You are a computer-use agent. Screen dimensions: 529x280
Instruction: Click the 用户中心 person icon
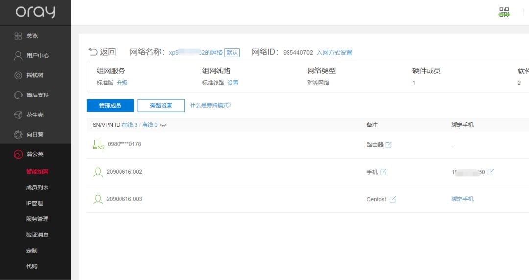click(x=18, y=56)
